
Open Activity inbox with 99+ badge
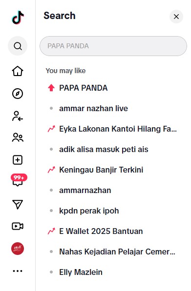coord(19,180)
